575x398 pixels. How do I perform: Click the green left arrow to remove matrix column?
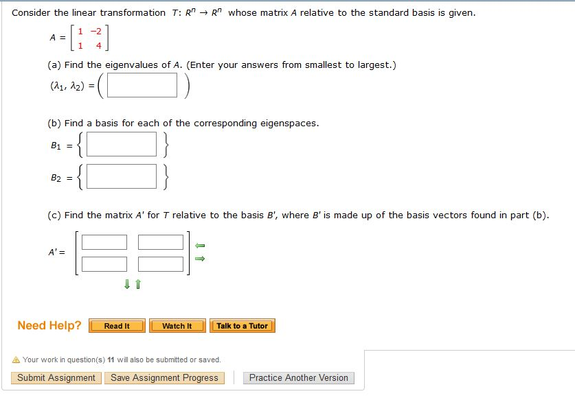[199, 244]
